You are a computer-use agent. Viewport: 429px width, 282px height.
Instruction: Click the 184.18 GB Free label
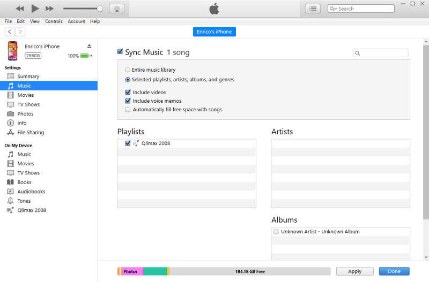pos(250,272)
